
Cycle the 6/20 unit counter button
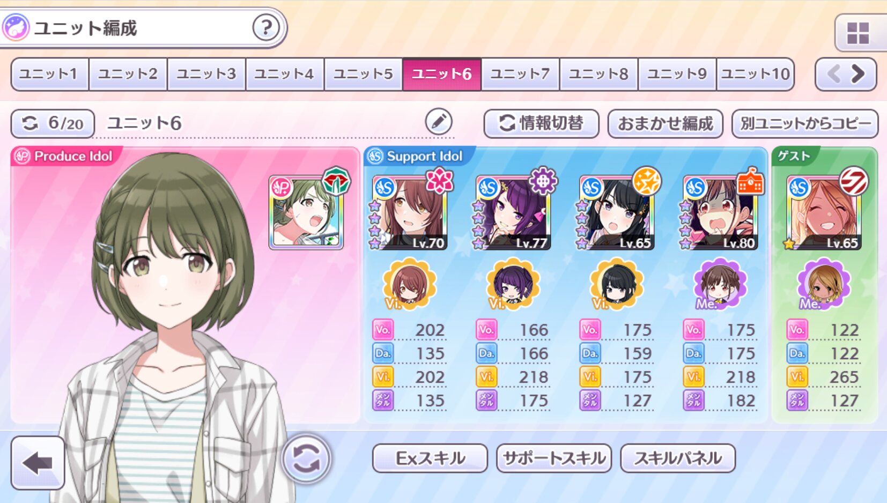pos(53,123)
